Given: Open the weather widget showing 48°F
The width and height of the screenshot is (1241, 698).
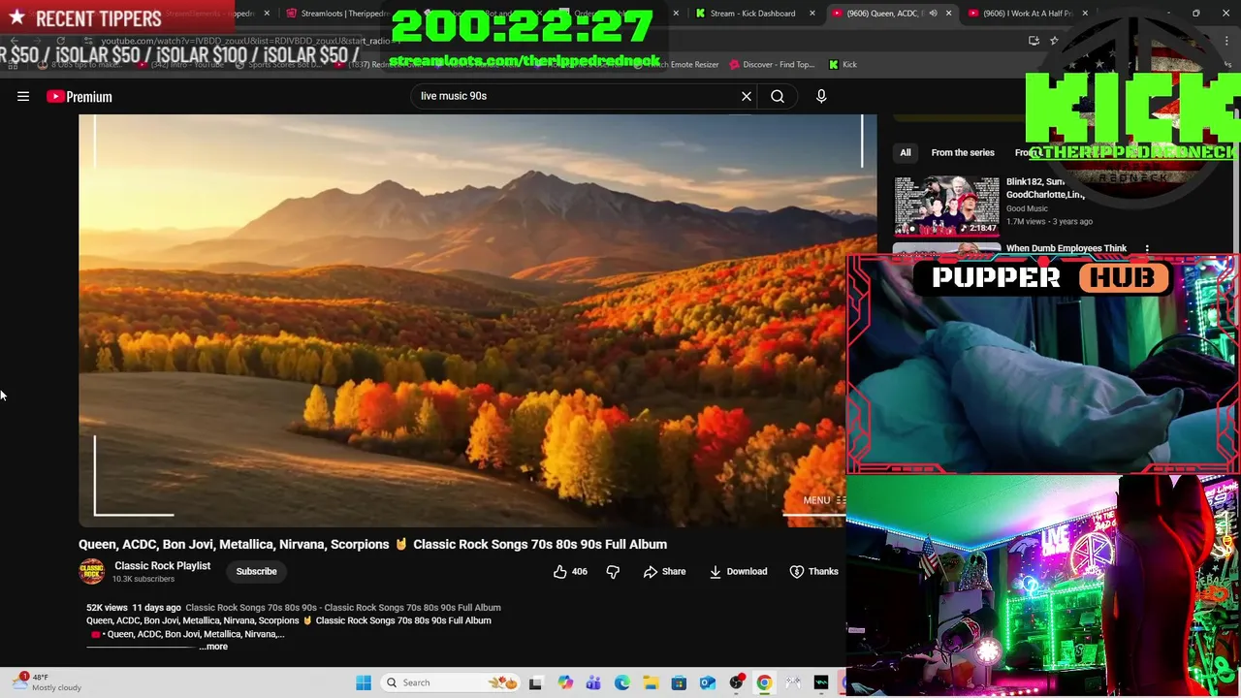Looking at the screenshot, I should [45, 682].
